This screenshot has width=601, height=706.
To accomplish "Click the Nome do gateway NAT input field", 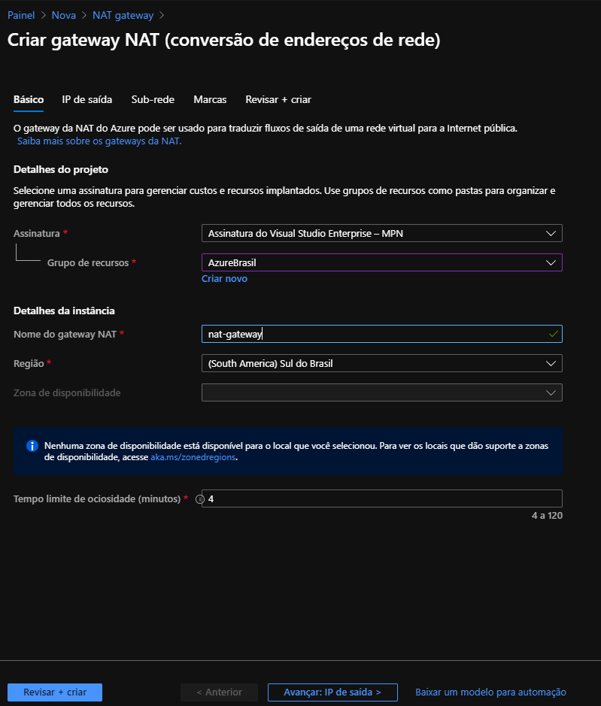I will (381, 334).
